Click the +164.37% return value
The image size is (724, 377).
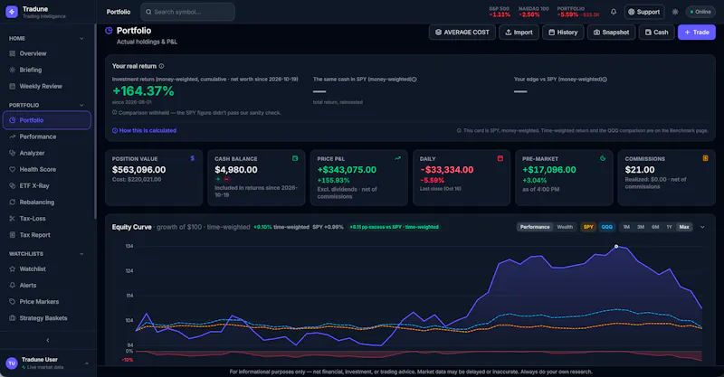[143, 91]
